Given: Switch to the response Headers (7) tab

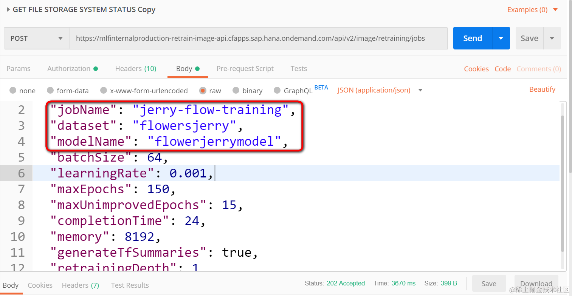Looking at the screenshot, I should tap(81, 285).
